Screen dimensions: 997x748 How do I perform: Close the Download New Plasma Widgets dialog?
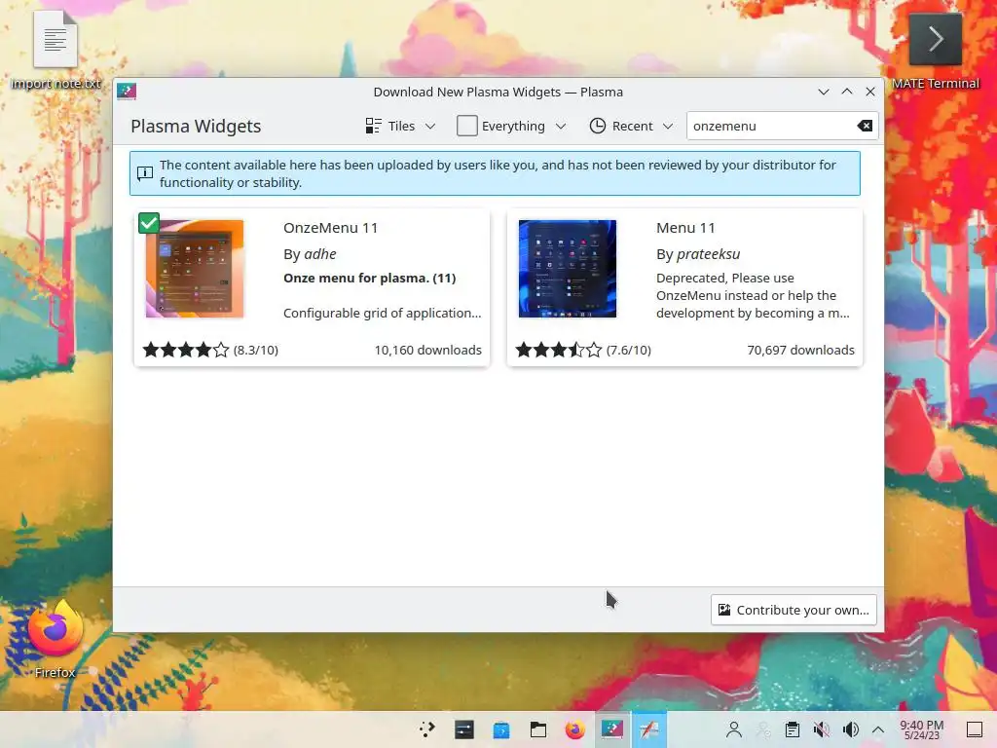870,92
